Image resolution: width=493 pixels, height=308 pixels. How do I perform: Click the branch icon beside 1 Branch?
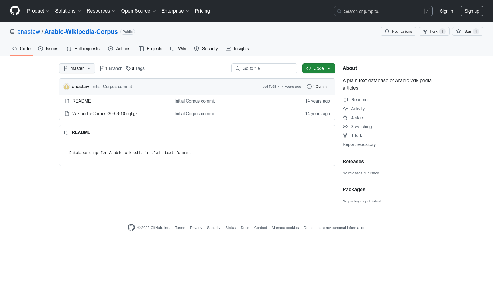click(102, 68)
